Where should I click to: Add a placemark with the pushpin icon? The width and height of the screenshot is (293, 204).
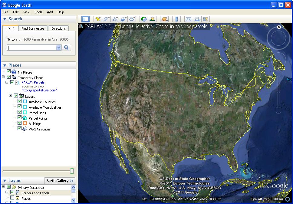point(98,19)
